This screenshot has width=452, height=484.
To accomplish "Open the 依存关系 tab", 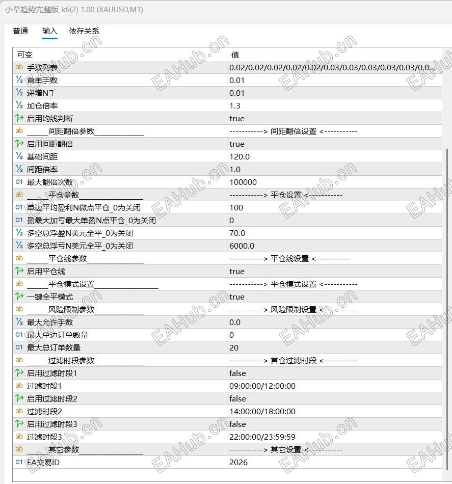I will [x=84, y=31].
